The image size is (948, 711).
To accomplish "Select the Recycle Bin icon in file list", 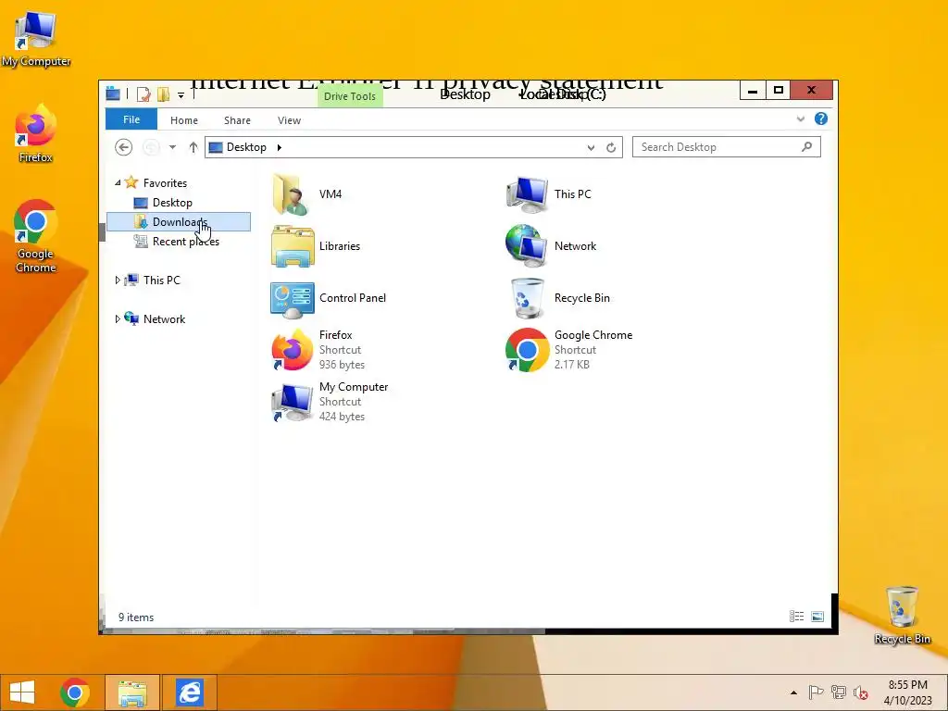I will coord(527,298).
